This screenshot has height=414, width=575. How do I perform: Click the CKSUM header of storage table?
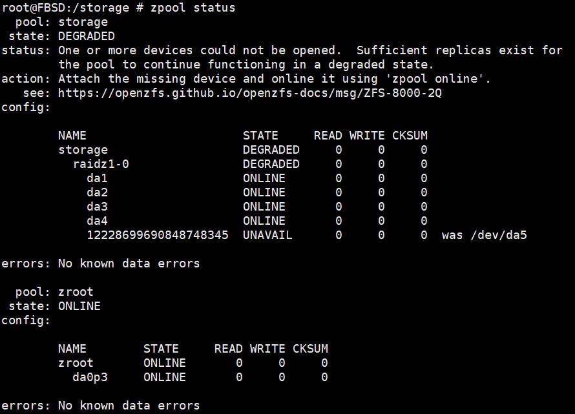(410, 136)
